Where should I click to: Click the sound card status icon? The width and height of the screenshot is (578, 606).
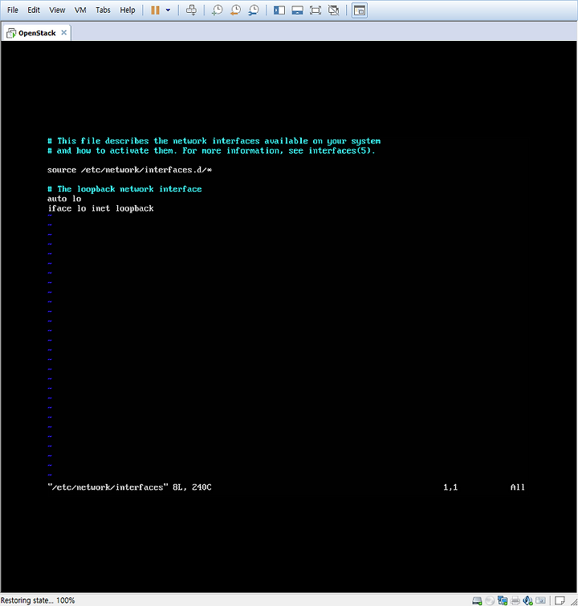527,600
